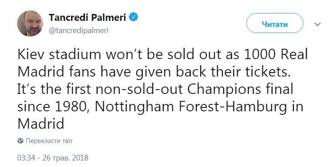Open the tweet timestamp 03:34 - 26 трав. 2018

(x=53, y=158)
